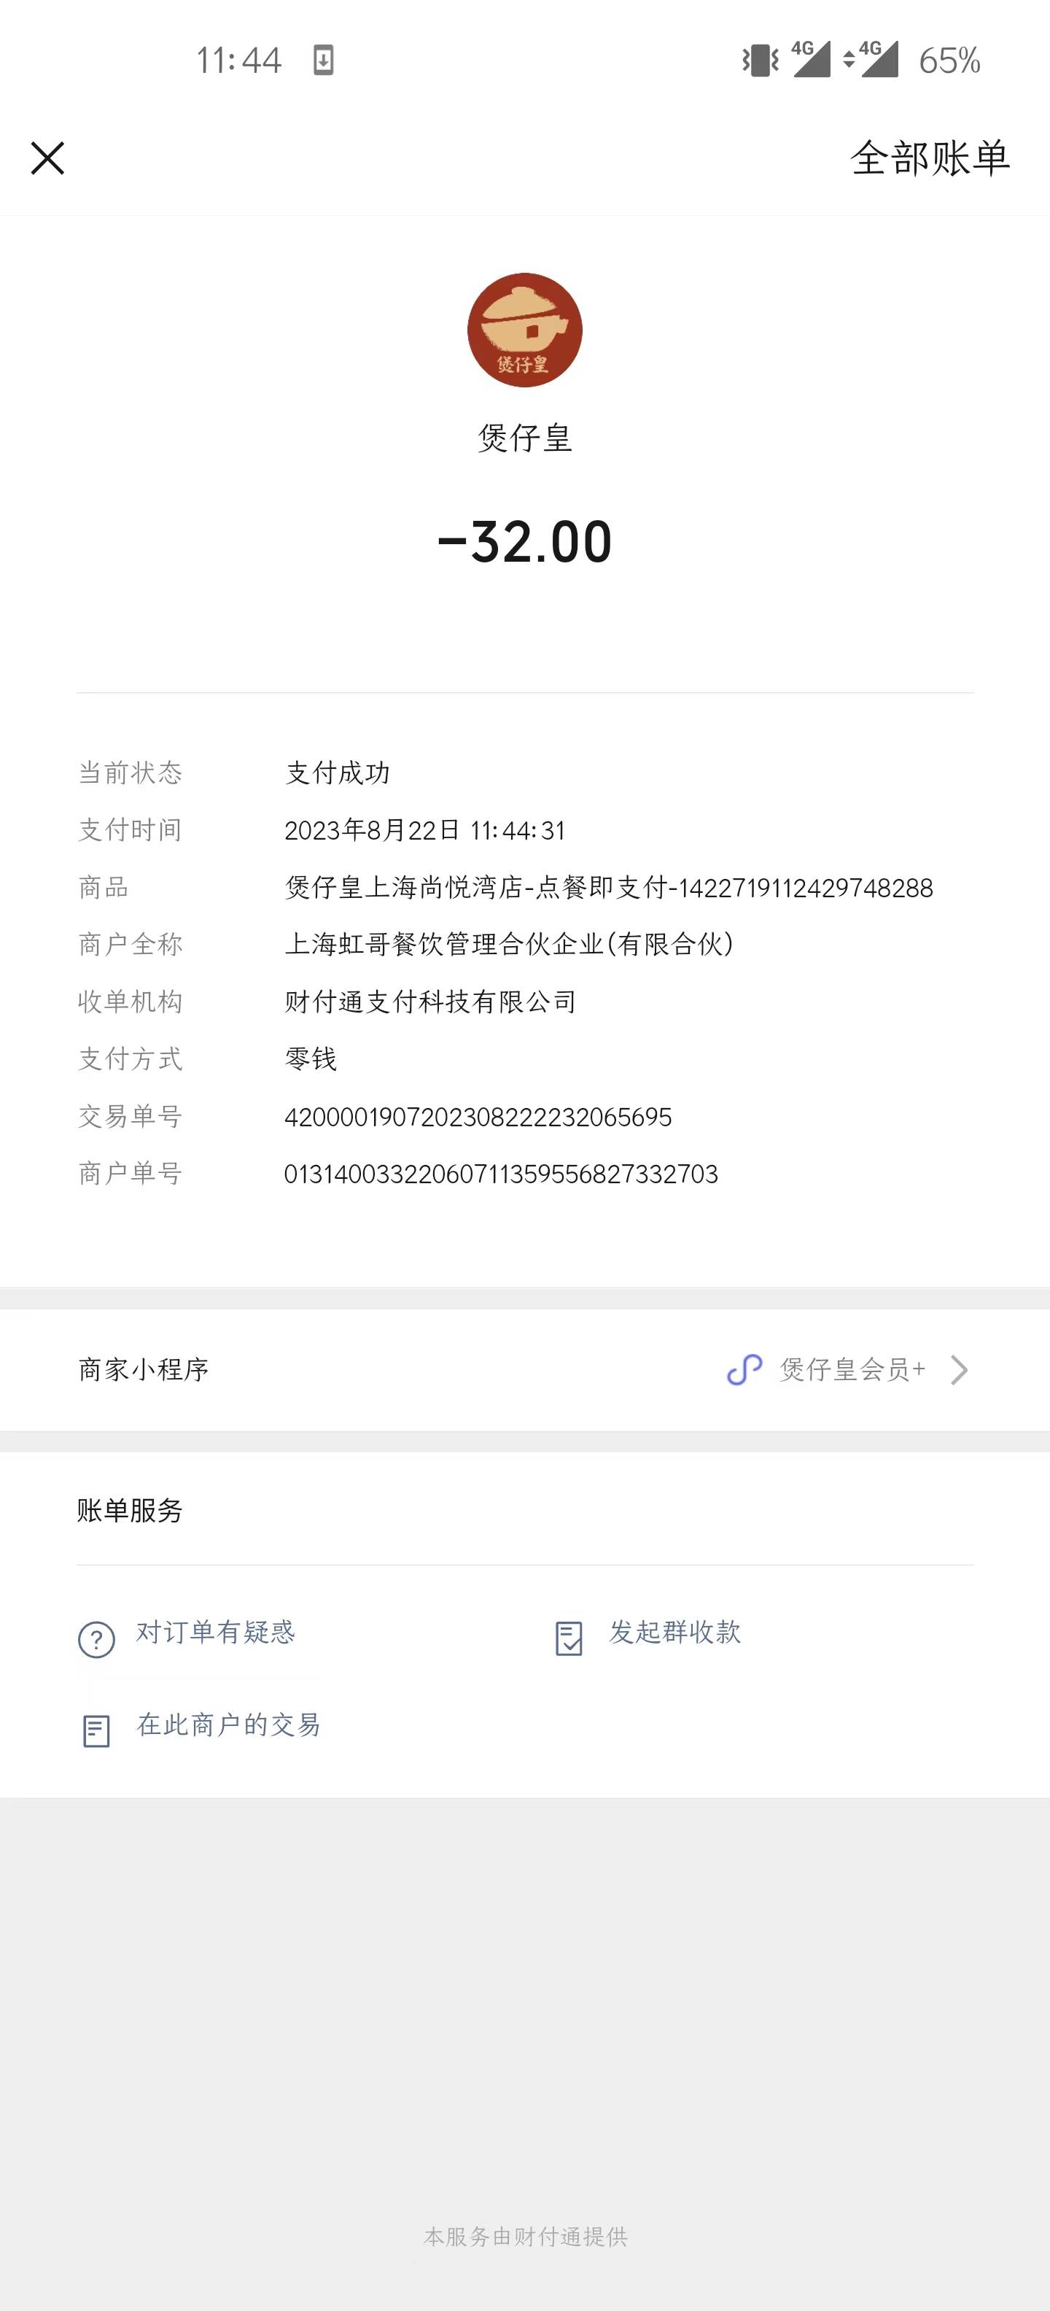The image size is (1050, 2311).
Task: Tap the 商品 label
Action: click(104, 887)
